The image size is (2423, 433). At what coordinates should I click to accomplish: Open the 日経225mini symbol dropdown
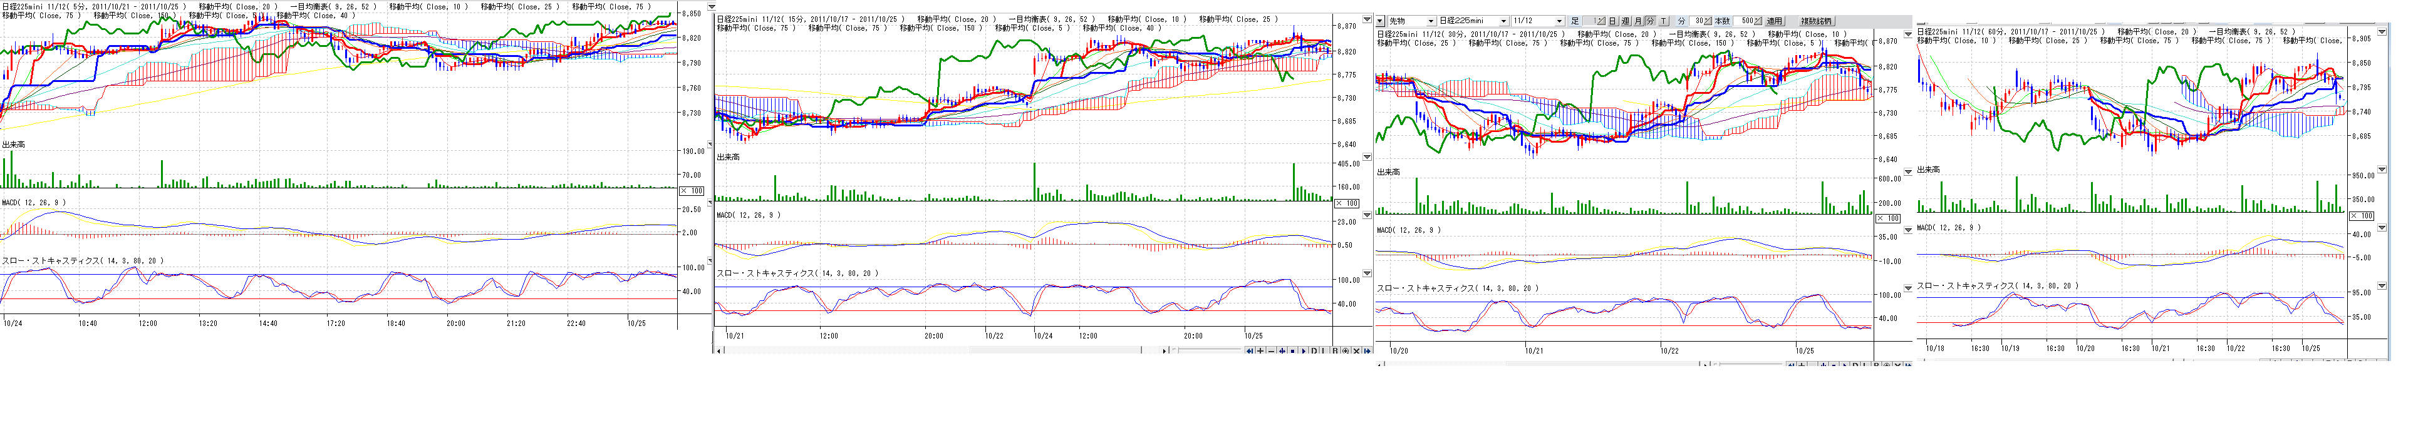pos(1503,21)
